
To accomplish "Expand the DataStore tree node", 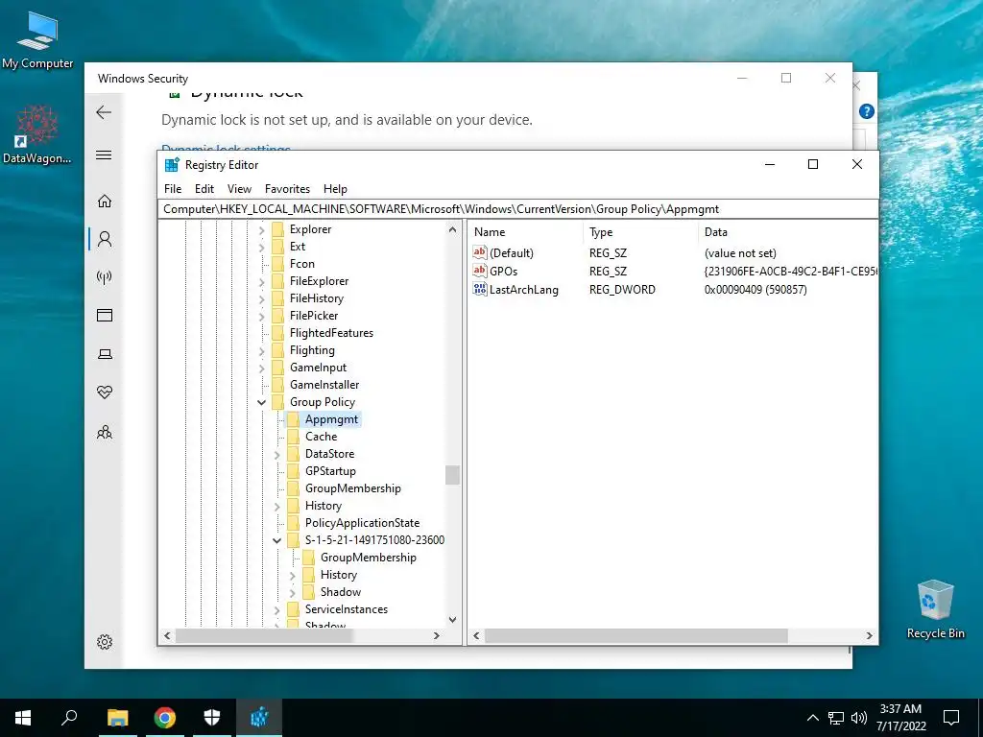I will 277,454.
